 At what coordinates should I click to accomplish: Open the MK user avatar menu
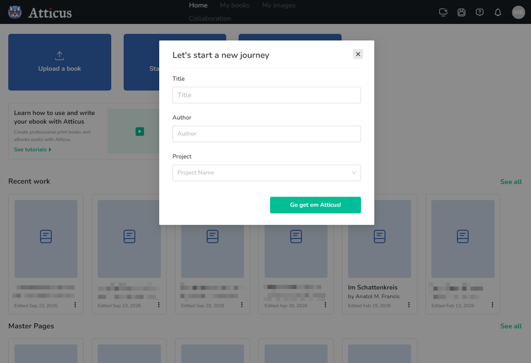click(x=518, y=12)
